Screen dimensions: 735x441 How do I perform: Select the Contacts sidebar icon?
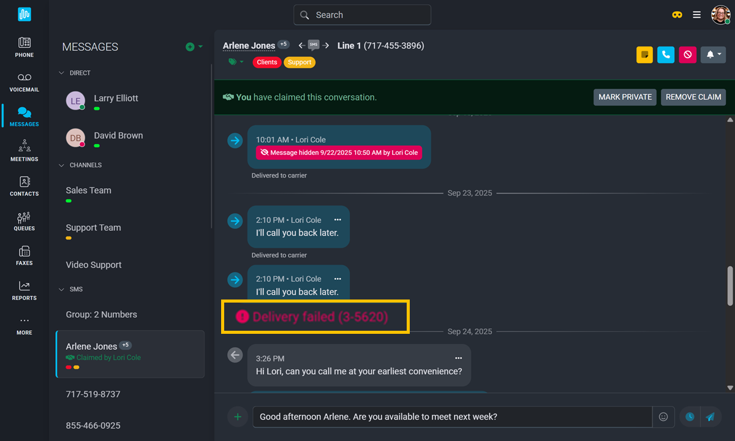[24, 186]
